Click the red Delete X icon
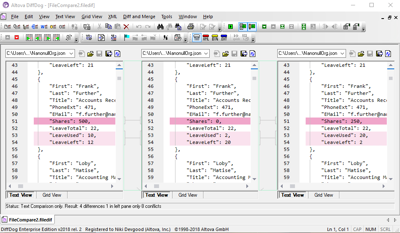Image resolution: width=400 pixels, height=233 pixels. (x=126, y=27)
